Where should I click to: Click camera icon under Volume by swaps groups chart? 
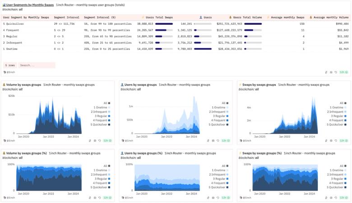[x=95, y=140]
